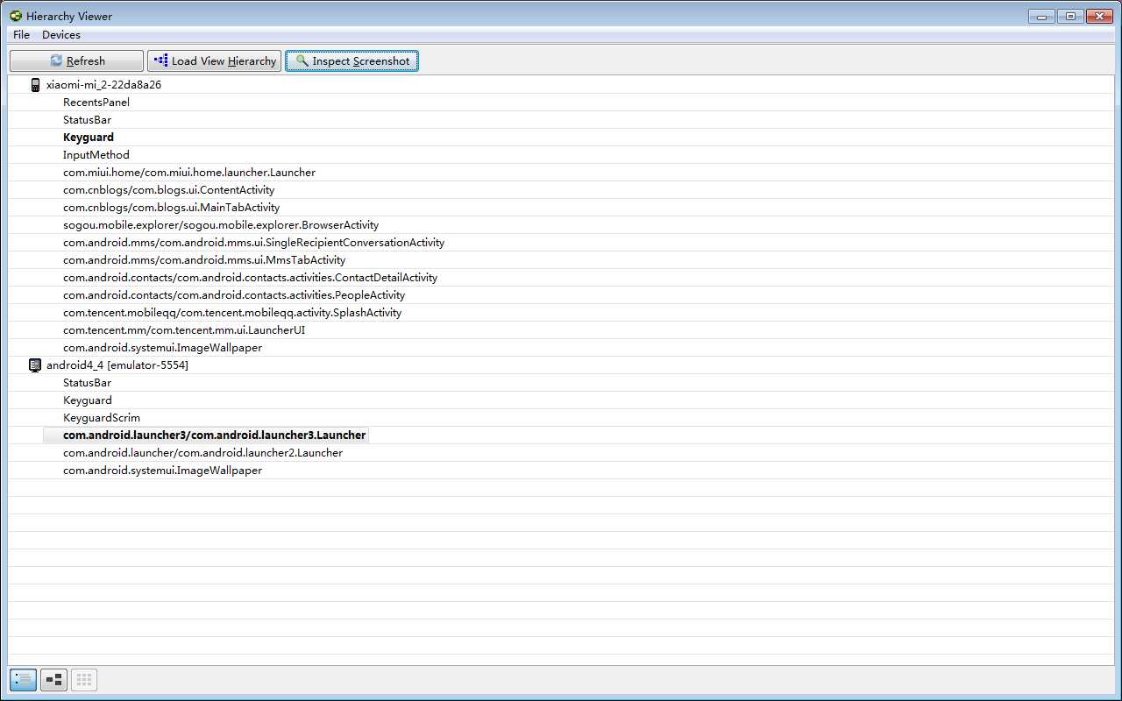Viewport: 1122px width, 701px height.
Task: Click the Refresh button
Action: tap(76, 60)
